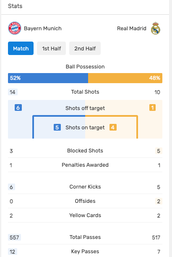This screenshot has height=257, width=172.
Task: Click the Blocked Shots row label
Action: point(85,151)
